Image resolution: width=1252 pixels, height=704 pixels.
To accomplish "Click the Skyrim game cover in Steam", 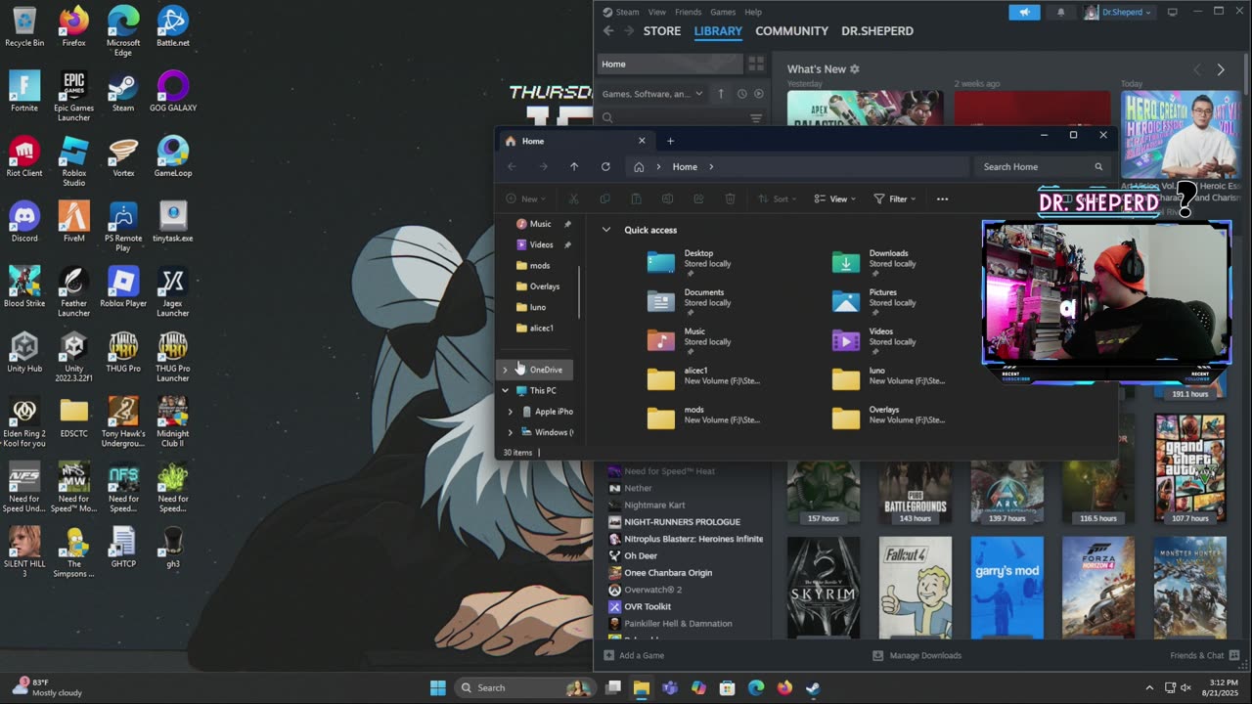I will [x=824, y=588].
